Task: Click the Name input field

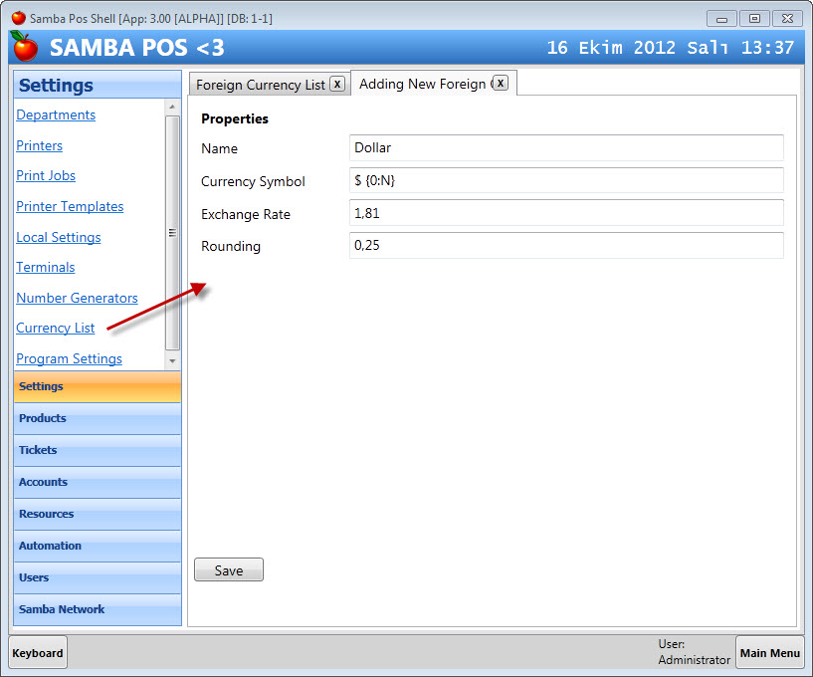Action: [565, 147]
